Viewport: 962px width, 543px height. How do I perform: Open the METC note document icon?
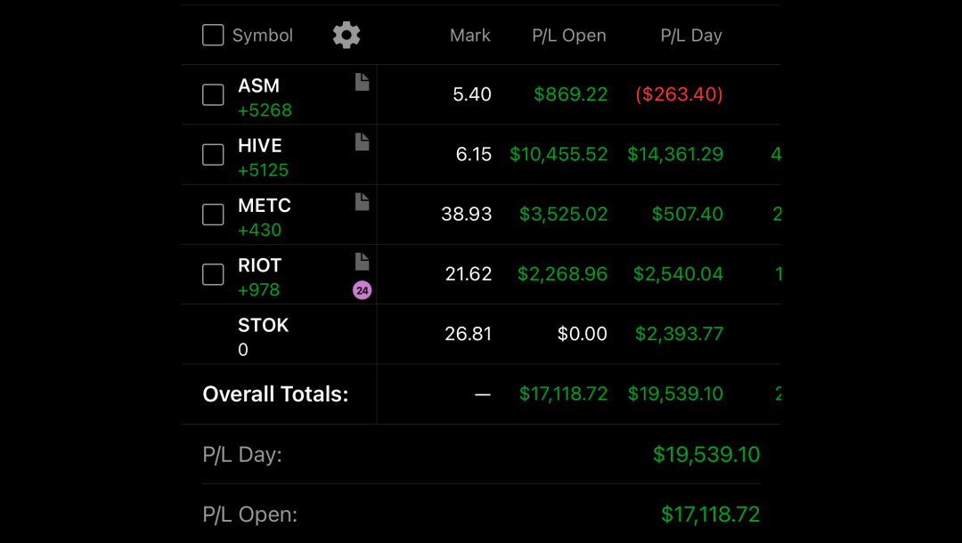pos(362,202)
